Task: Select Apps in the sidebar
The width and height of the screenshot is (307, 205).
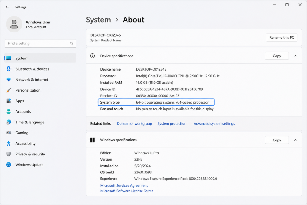Action: point(40,101)
